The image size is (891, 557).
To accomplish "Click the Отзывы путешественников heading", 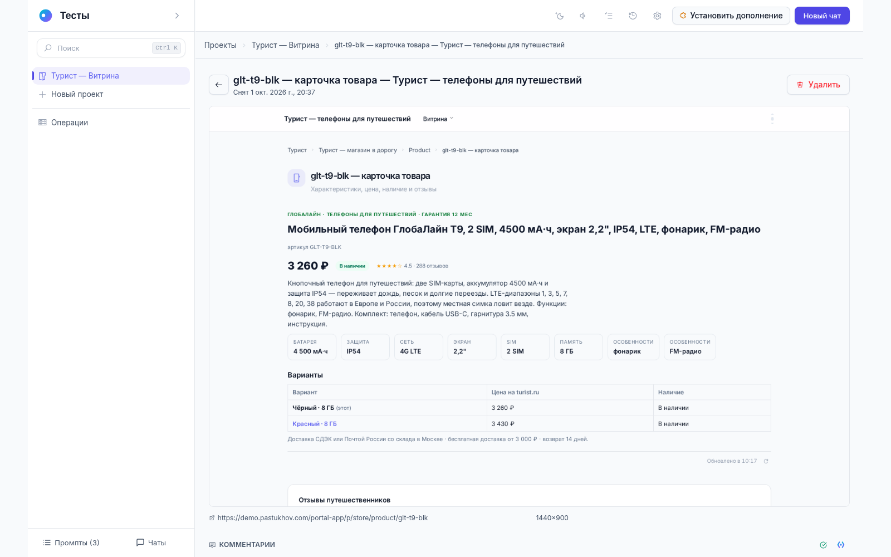I will coord(344,500).
